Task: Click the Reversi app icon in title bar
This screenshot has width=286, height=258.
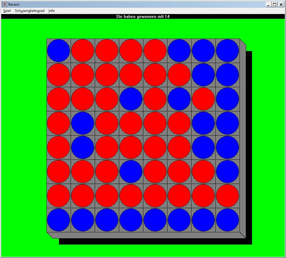Action: [5, 4]
